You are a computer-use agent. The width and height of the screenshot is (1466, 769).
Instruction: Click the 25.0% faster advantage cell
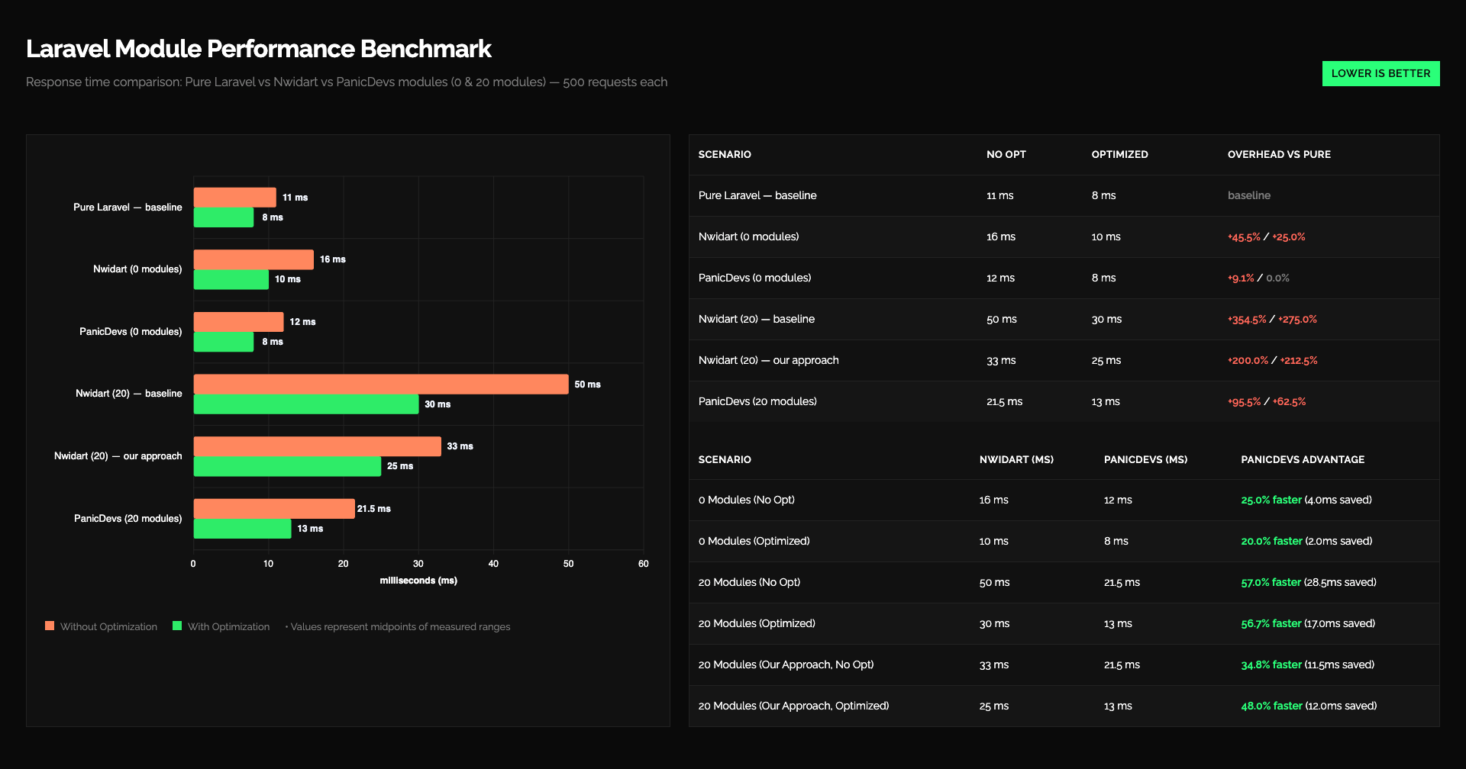click(x=1271, y=500)
